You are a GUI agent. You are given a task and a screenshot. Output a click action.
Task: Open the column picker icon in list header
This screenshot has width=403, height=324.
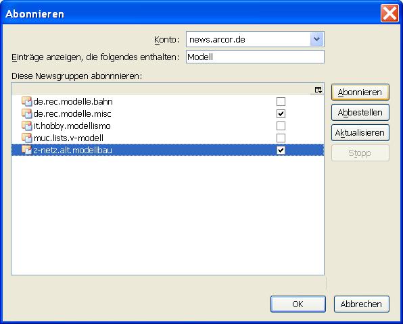tap(318, 90)
